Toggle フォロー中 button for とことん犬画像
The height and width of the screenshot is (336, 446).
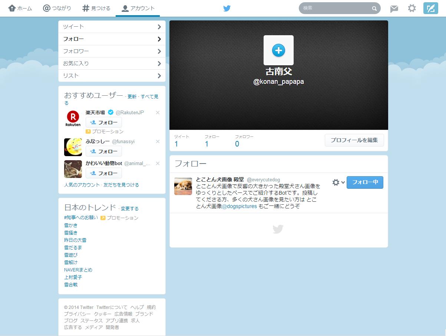pyautogui.click(x=365, y=182)
